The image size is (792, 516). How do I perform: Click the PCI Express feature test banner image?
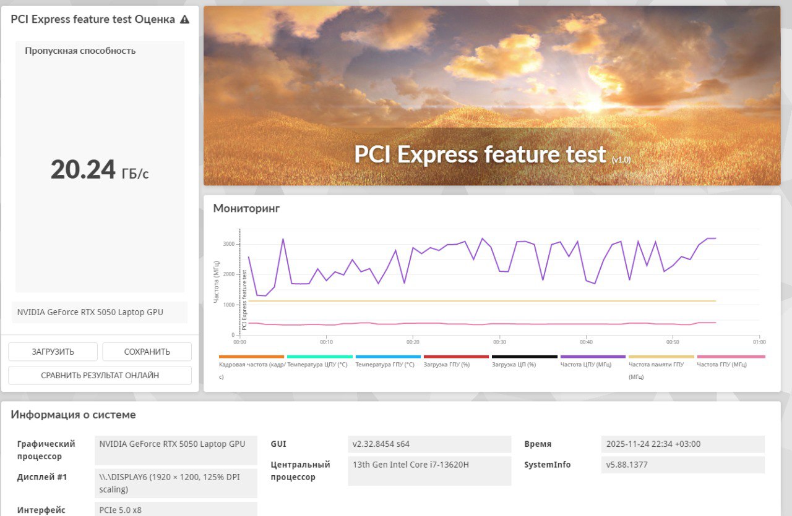492,96
